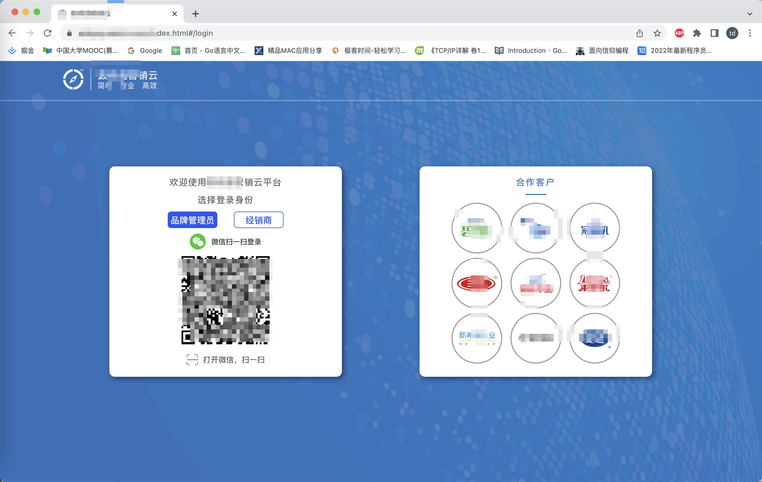762x482 pixels.
Task: Toggle the browser side panel
Action: pos(715,33)
